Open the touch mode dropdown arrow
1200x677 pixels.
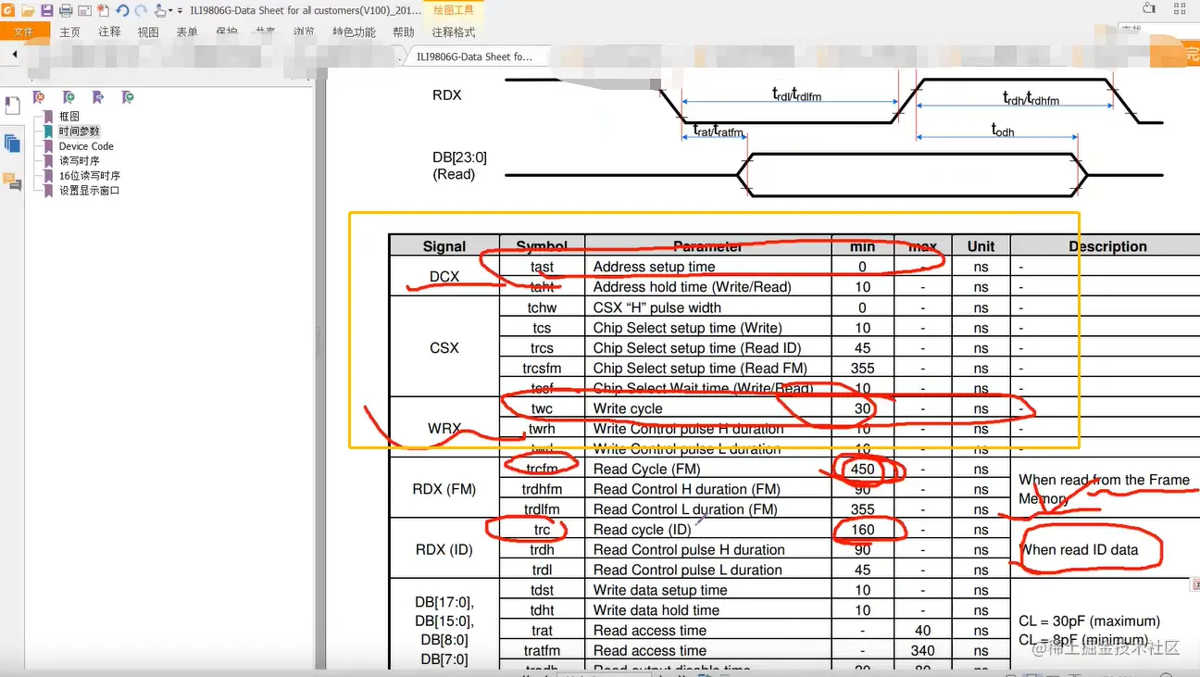point(170,11)
